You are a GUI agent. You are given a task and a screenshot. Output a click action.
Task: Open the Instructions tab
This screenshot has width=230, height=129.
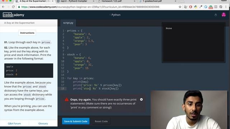point(27,33)
